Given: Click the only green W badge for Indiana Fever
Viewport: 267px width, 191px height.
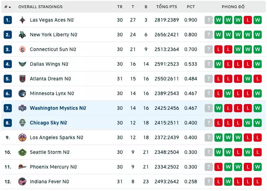Looking at the screenshot, I should 228,182.
